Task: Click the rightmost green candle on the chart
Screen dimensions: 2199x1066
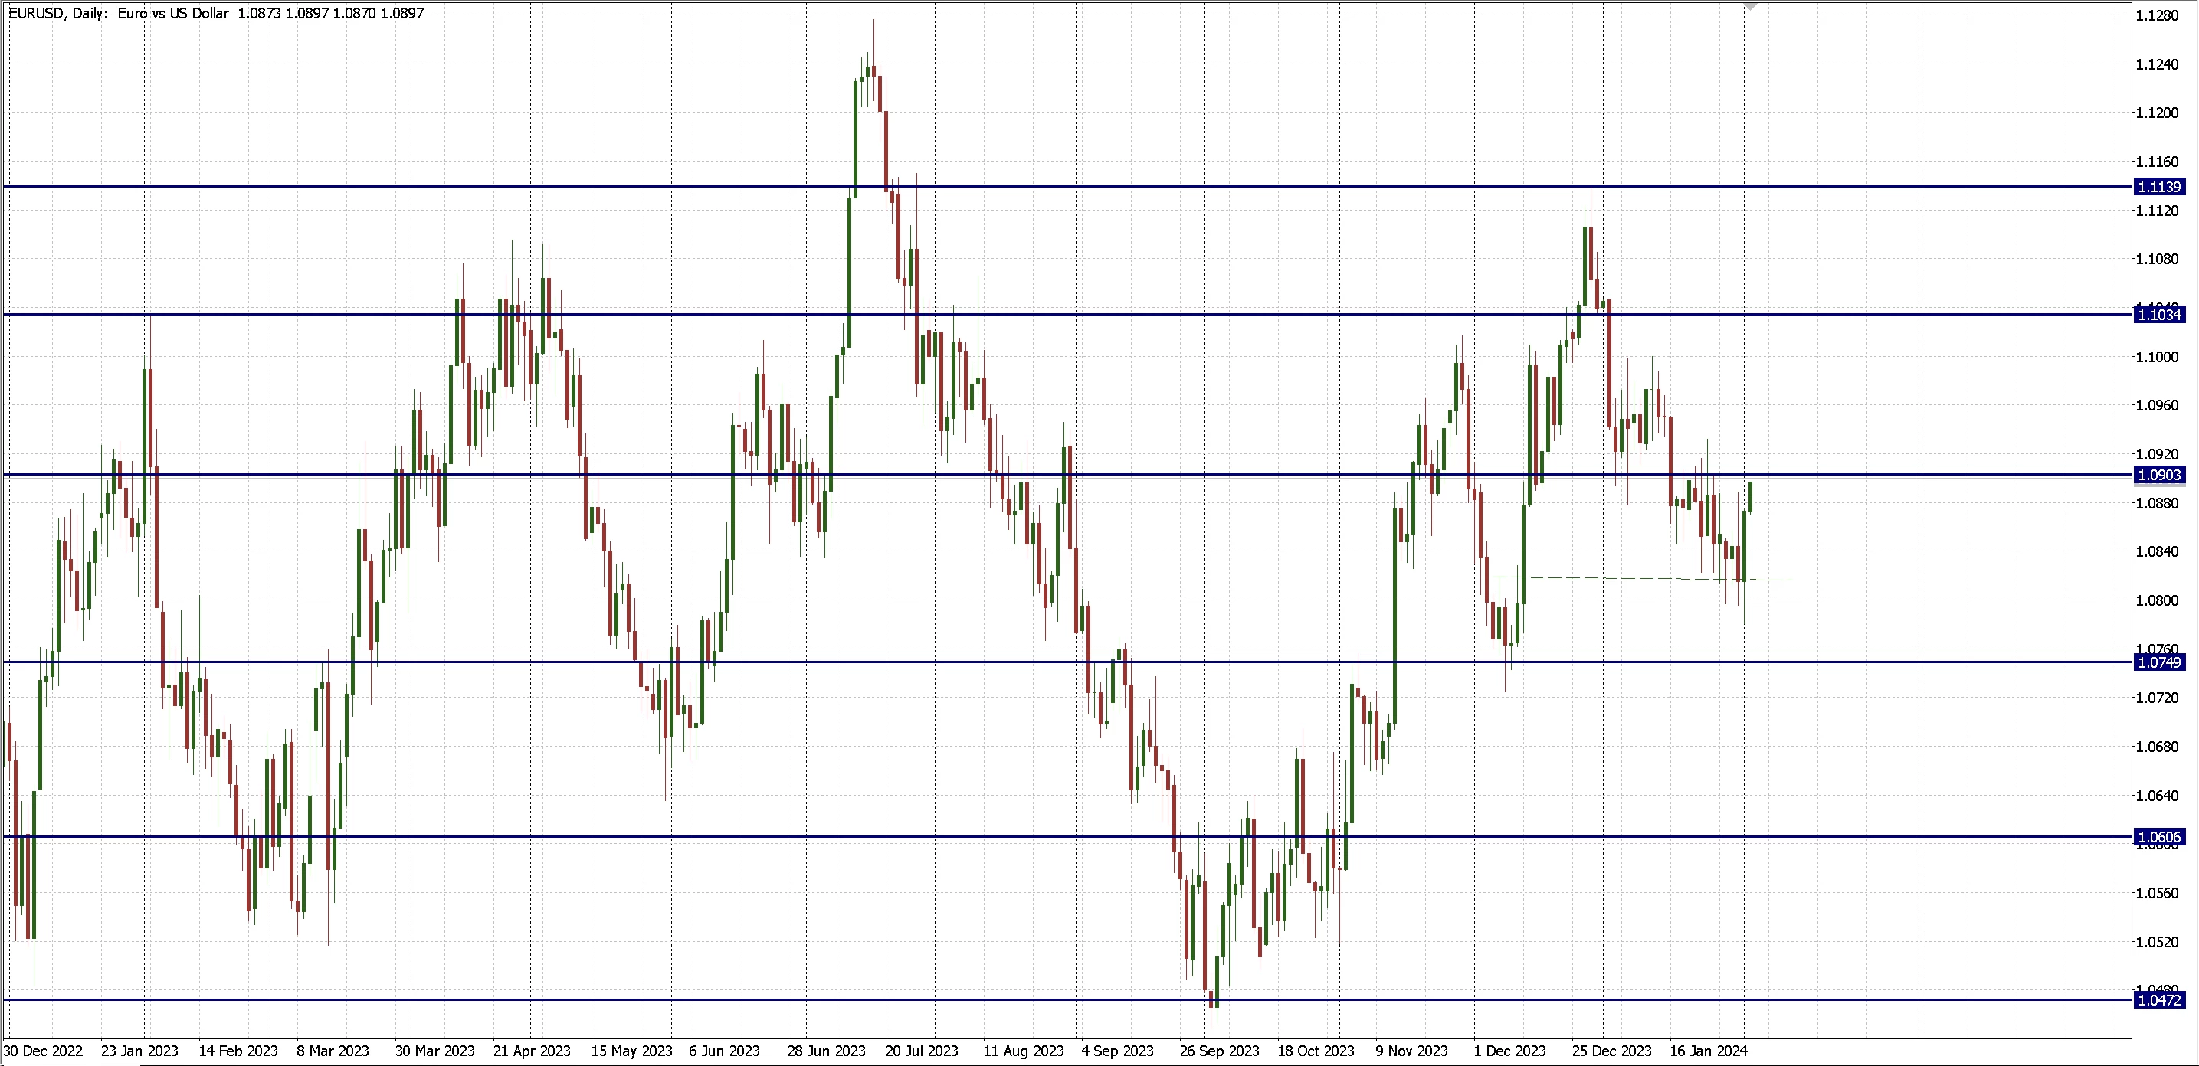Action: [x=1751, y=498]
